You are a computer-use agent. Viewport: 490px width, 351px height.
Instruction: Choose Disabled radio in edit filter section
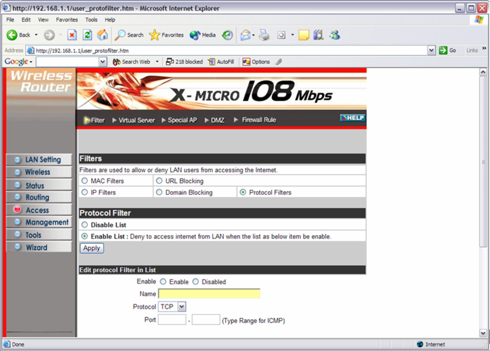(195, 281)
